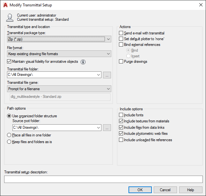Image resolution: width=206 pixels, height=196 pixels.
Task: Expand the Source root folder dropdown
Action: pos(98,128)
